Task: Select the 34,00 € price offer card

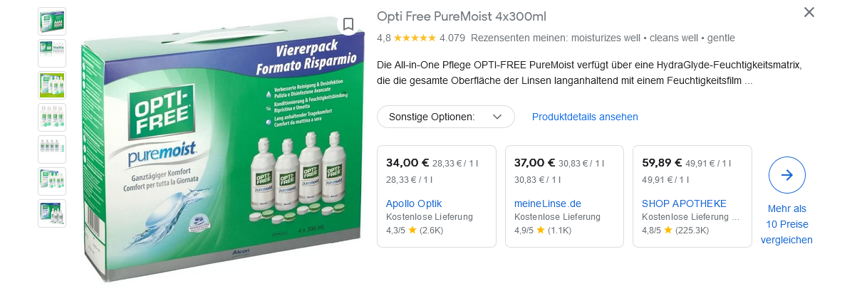Action: [x=436, y=196]
